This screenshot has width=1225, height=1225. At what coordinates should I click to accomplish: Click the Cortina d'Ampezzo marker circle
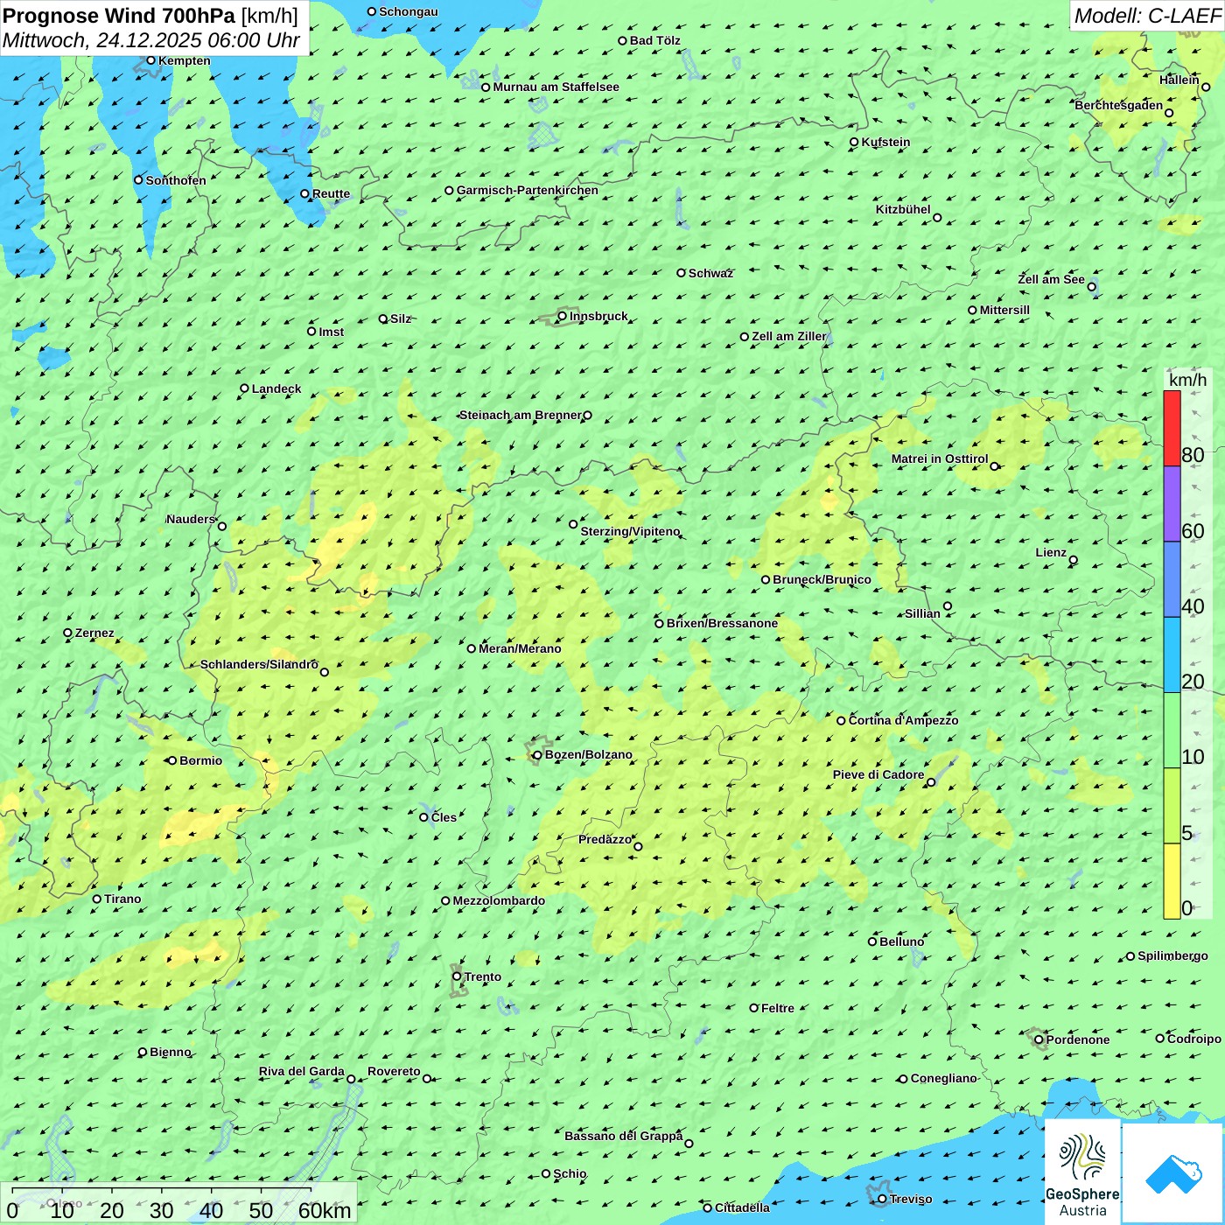[841, 721]
